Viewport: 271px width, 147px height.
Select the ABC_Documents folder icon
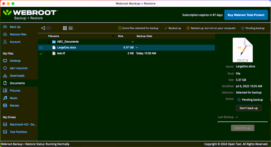click(54, 42)
